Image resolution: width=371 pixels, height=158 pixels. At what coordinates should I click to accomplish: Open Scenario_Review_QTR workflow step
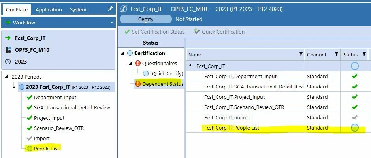pos(59,128)
